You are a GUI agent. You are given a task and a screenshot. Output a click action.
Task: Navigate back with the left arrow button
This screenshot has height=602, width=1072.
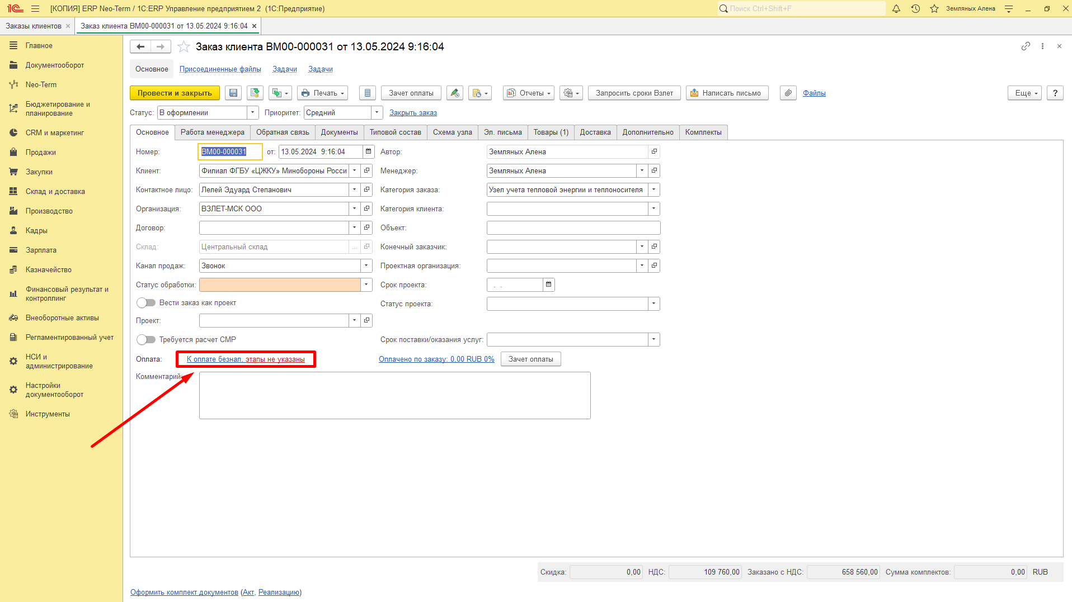pyautogui.click(x=140, y=47)
